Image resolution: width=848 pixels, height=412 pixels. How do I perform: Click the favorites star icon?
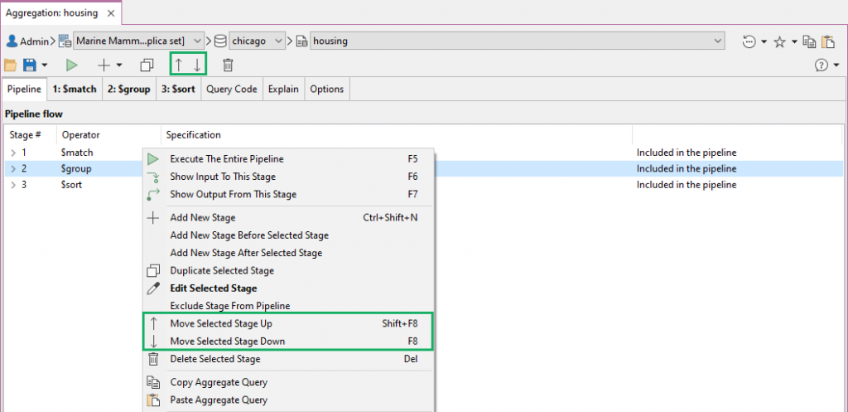(779, 41)
